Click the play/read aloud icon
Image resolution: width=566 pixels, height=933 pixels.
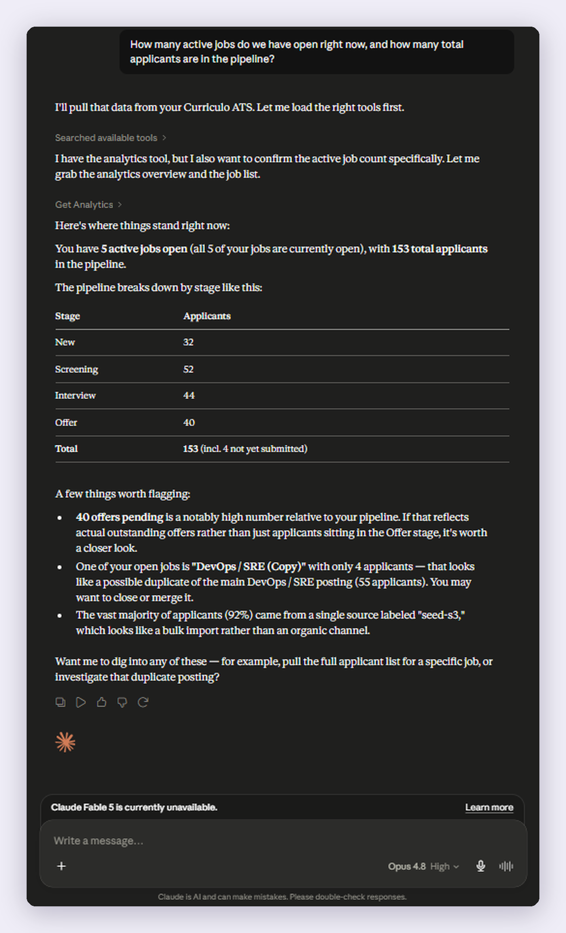pyautogui.click(x=81, y=702)
